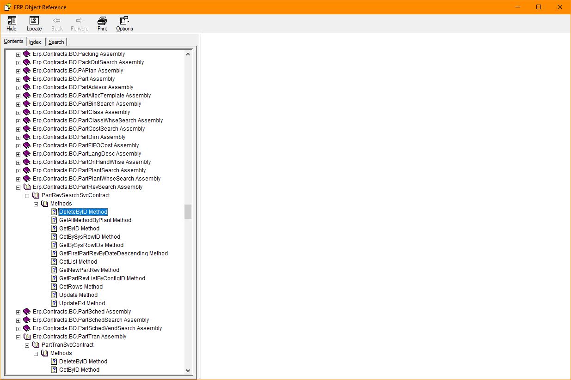Click the PartSchedVendSearch Assembly book icon
Screen dimensions: 571x380
[27, 328]
